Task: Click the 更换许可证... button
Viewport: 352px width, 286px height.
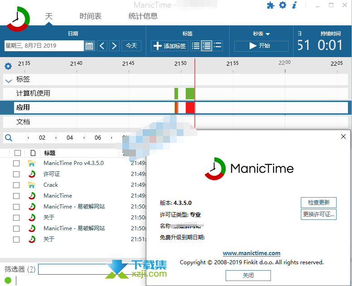Action: pos(318,214)
